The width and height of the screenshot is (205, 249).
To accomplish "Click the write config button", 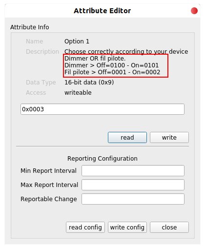I will (127, 227).
